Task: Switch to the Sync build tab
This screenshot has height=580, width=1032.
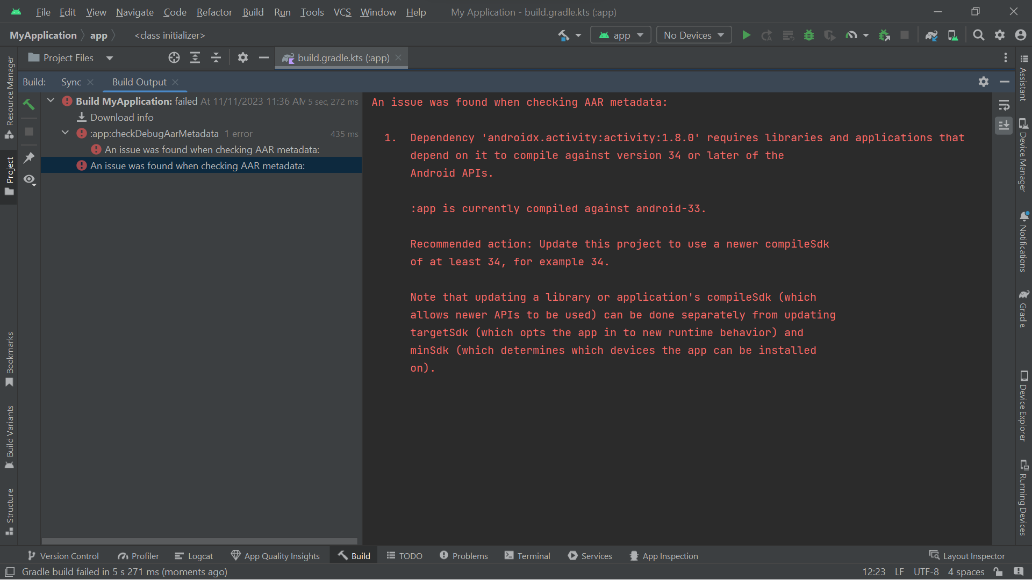Action: pos(71,82)
